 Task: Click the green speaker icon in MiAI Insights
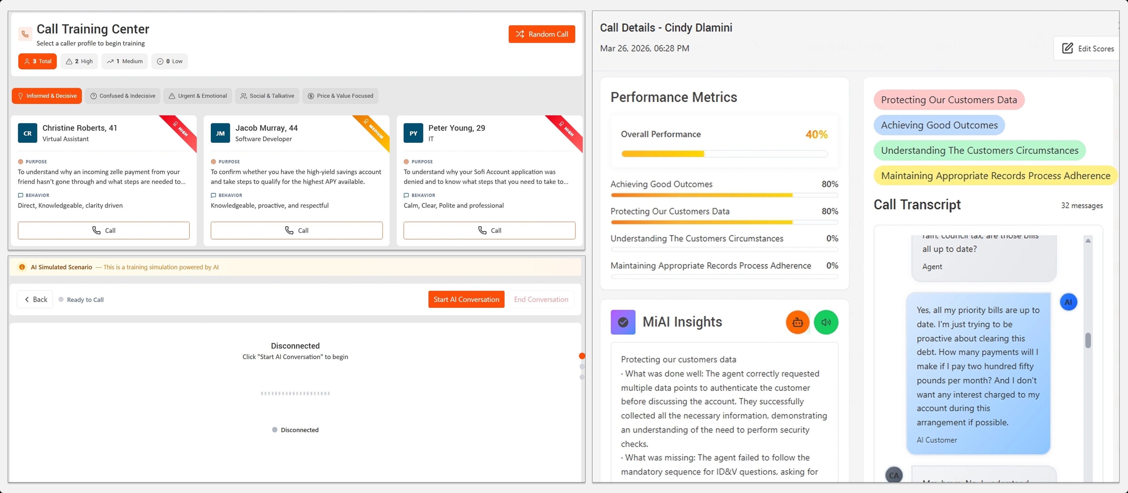[826, 322]
